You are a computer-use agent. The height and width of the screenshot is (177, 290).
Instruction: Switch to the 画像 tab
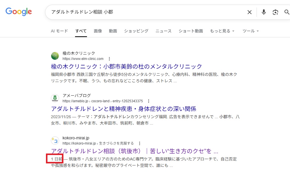pyautogui.click(x=98, y=31)
